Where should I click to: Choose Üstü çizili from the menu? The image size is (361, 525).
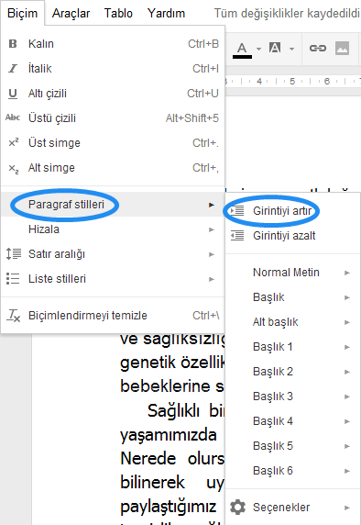113,118
